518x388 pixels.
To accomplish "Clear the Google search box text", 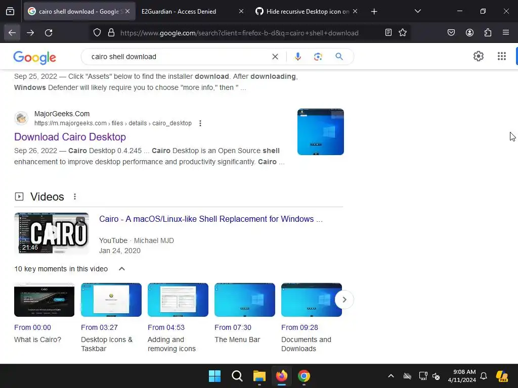I will point(275,57).
